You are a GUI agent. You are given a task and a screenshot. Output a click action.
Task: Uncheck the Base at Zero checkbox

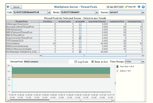point(93,61)
